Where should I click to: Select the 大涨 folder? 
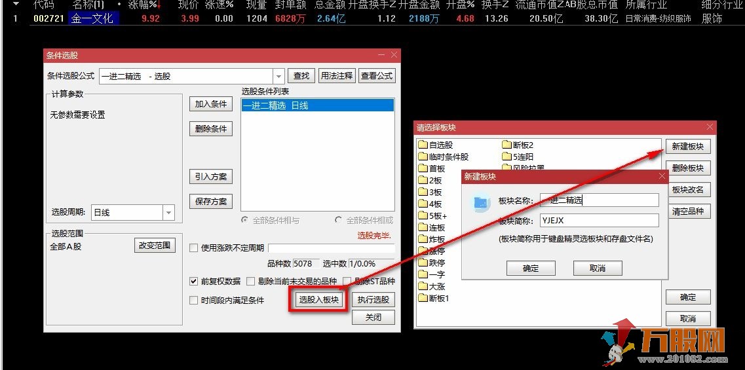tap(431, 286)
